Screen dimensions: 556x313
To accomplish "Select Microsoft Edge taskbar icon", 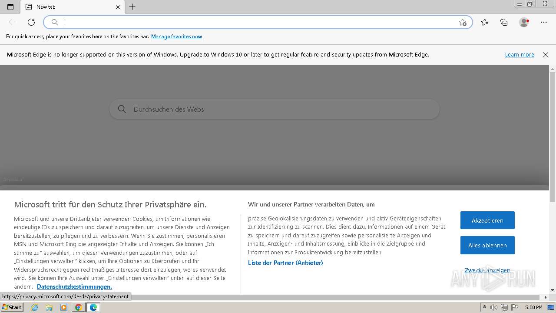I will tap(93, 307).
